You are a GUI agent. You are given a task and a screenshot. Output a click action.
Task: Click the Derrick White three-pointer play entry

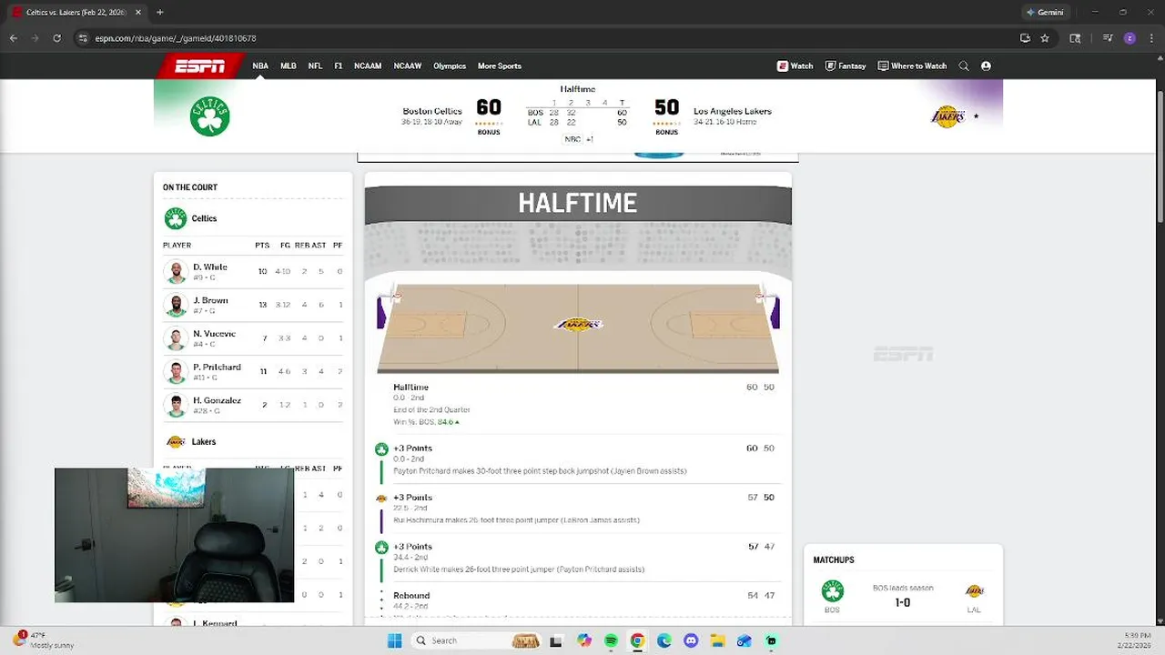(x=578, y=558)
